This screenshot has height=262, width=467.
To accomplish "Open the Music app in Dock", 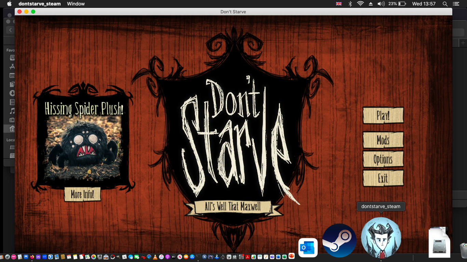I will pyautogui.click(x=161, y=257).
